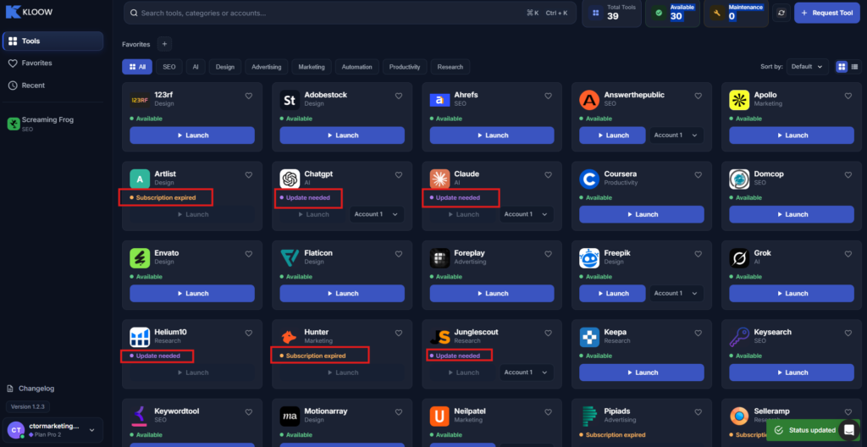
Task: Click the Adobestock St logo
Action: tap(290, 100)
